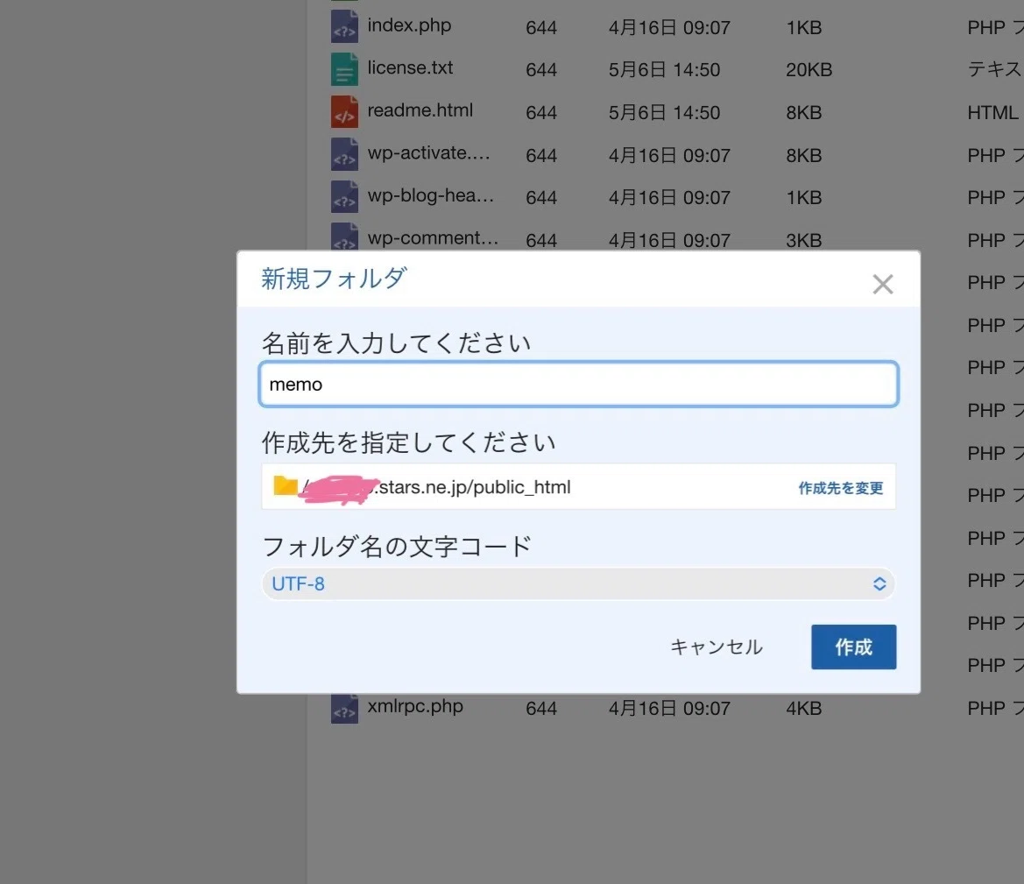Select the license.txt file name
The image size is (1024, 884).
point(410,68)
